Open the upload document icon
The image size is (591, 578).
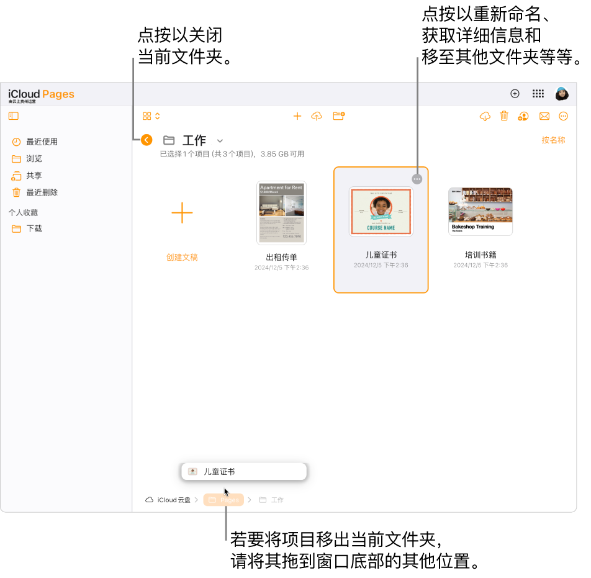pyautogui.click(x=317, y=116)
